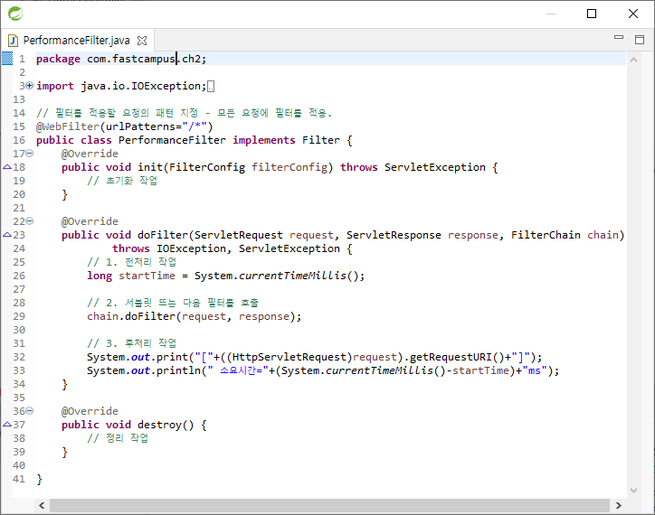655x515 pixels.
Task: Close the application window
Action: coord(633,14)
